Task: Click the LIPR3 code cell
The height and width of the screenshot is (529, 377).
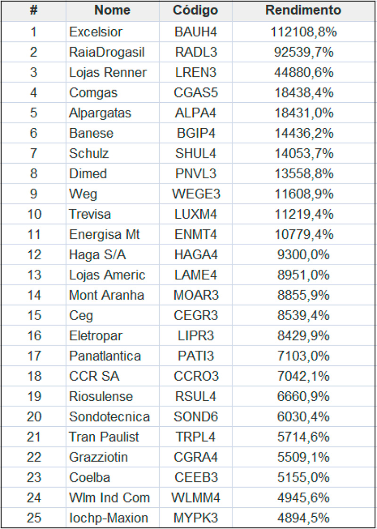Action: pyautogui.click(x=196, y=336)
